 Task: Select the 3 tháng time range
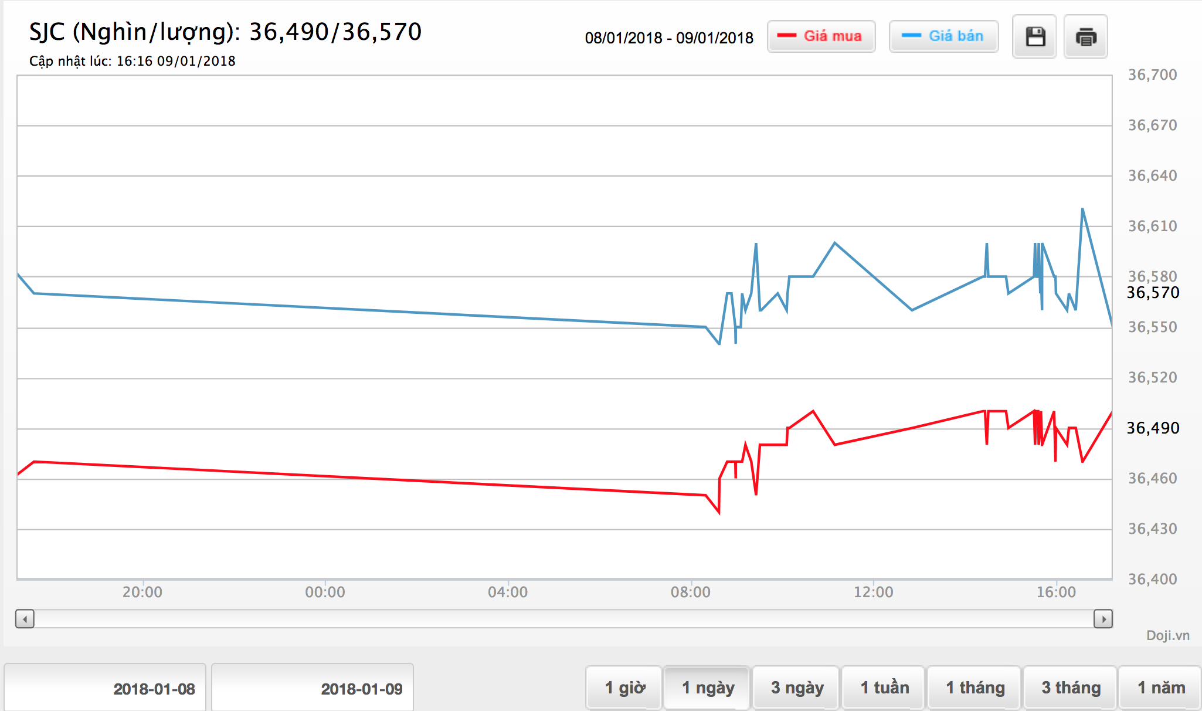click(1071, 688)
